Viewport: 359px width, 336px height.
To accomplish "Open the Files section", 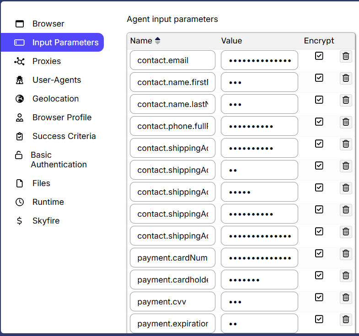I will 41,183.
